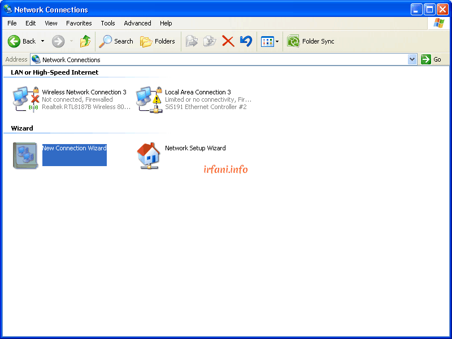Click the Address bar text field

220,59
